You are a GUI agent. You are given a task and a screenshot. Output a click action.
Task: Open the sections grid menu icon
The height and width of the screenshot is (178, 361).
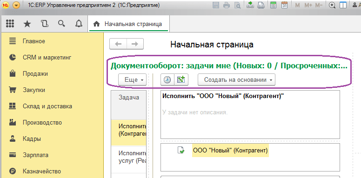click(x=10, y=24)
